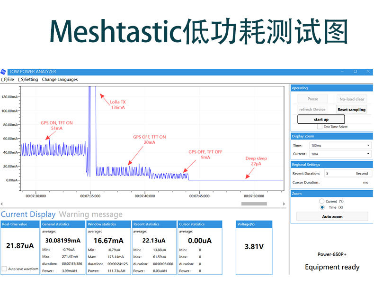Maximize the Low Power Analyzer window
Viewport: 374px width, 298px height.
pyautogui.click(x=355, y=71)
